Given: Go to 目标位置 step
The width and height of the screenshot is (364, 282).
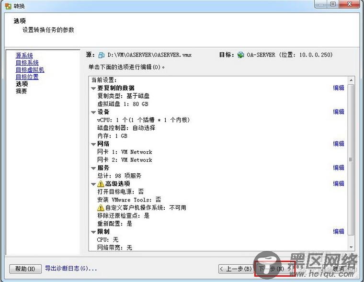Looking at the screenshot, I should pyautogui.click(x=27, y=77).
